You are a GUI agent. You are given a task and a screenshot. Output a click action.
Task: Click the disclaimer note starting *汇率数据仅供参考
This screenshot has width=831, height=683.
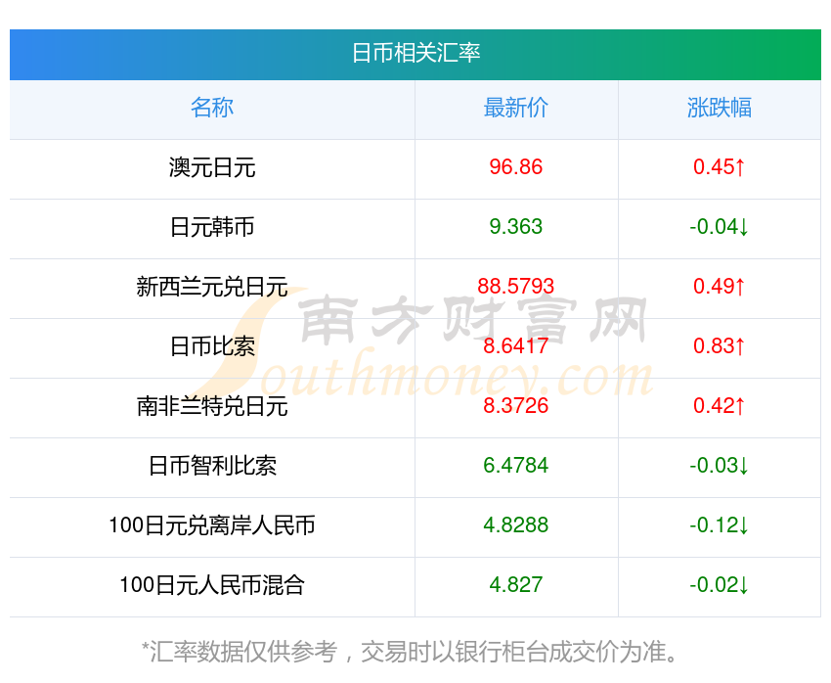(x=409, y=652)
